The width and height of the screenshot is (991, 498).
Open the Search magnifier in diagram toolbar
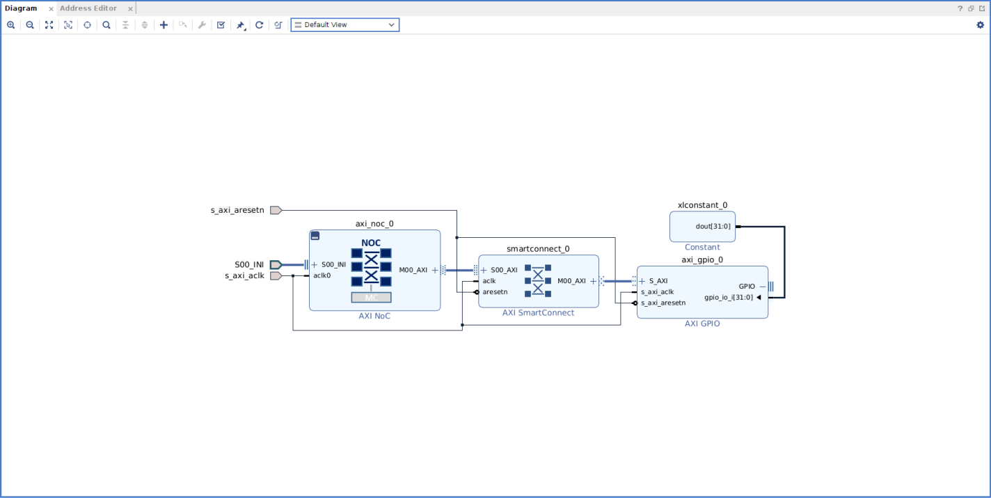(106, 25)
